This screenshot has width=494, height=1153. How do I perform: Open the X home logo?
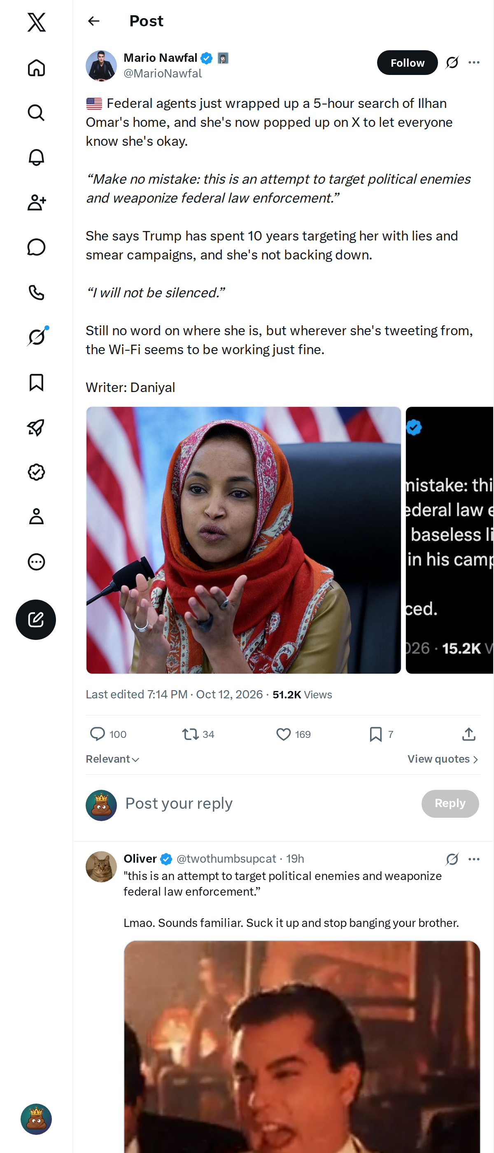(x=36, y=22)
